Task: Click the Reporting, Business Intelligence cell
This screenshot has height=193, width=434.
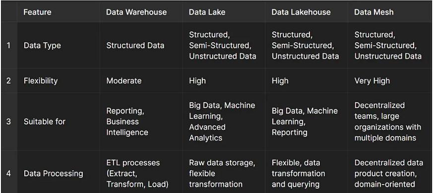Action: pos(127,122)
